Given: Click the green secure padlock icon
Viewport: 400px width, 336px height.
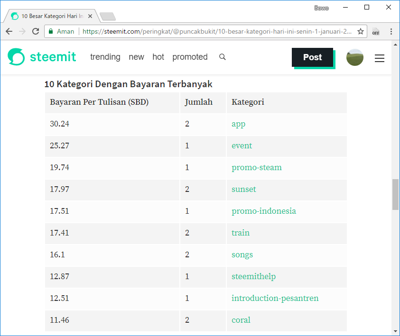Looking at the screenshot, I should click(x=51, y=31).
